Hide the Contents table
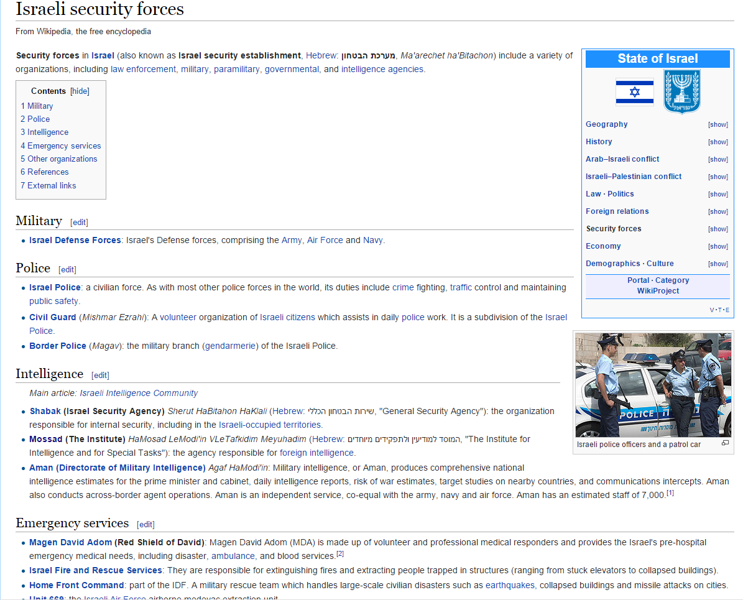This screenshot has width=743, height=600. tap(80, 91)
